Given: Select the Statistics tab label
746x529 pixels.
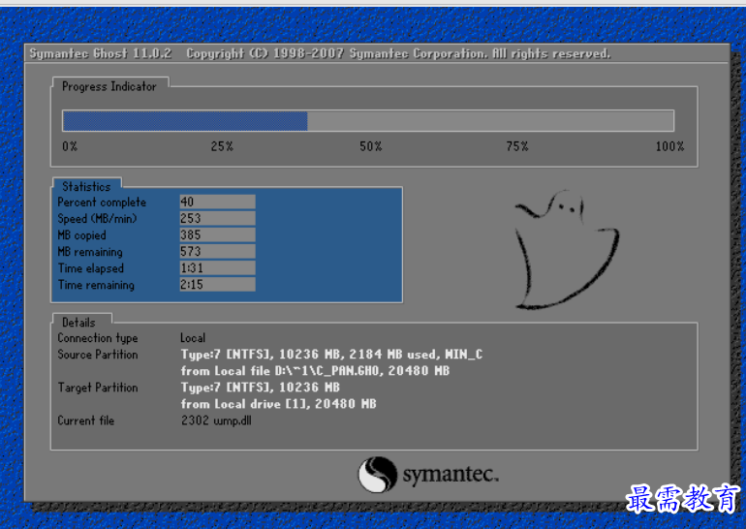Looking at the screenshot, I should (86, 186).
